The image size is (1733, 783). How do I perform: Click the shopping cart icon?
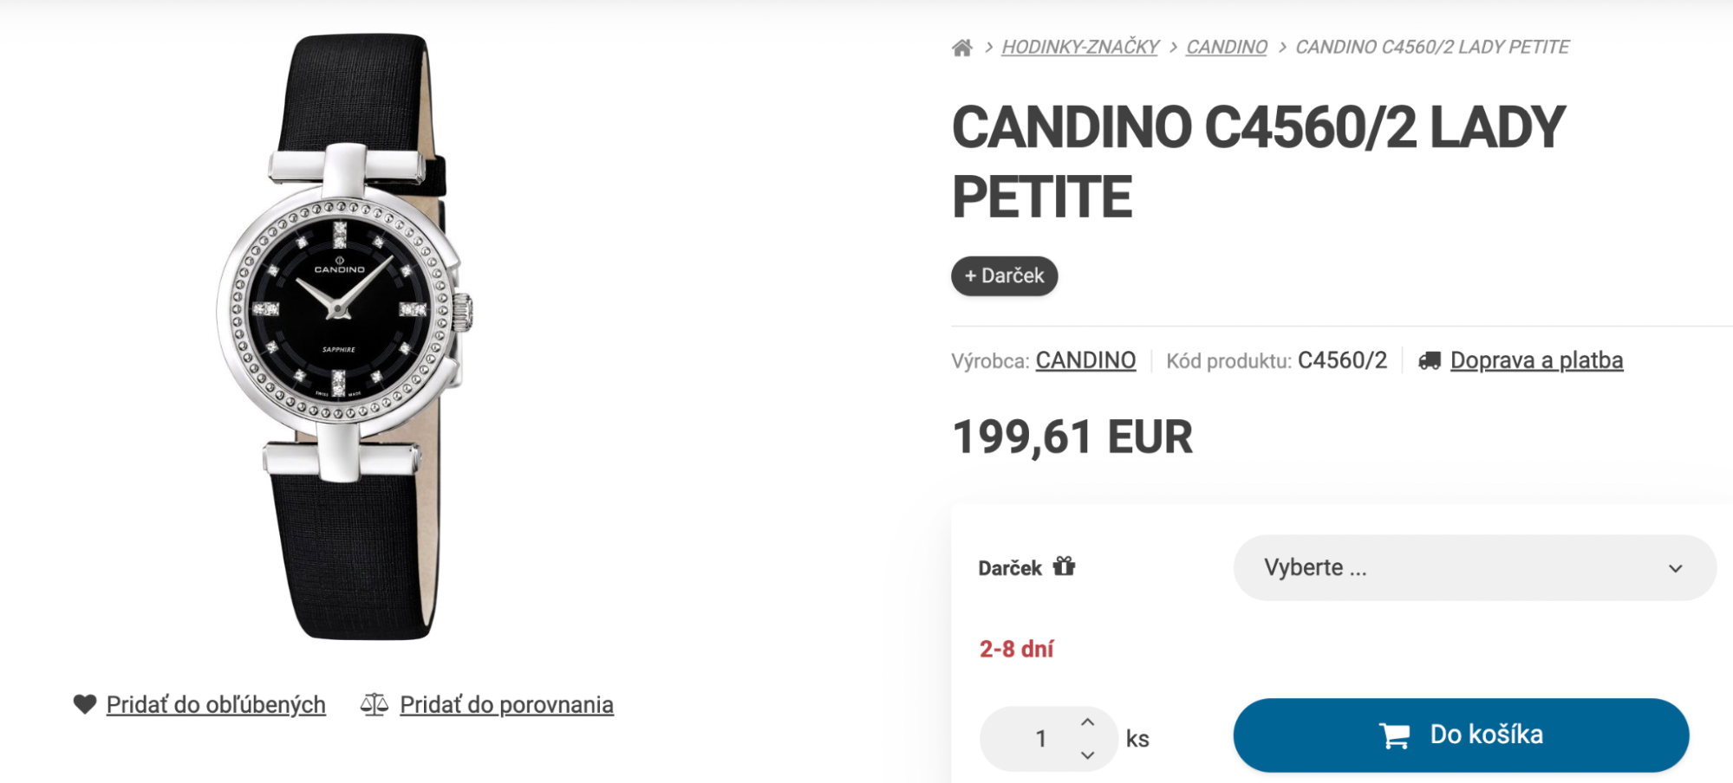tap(1394, 735)
